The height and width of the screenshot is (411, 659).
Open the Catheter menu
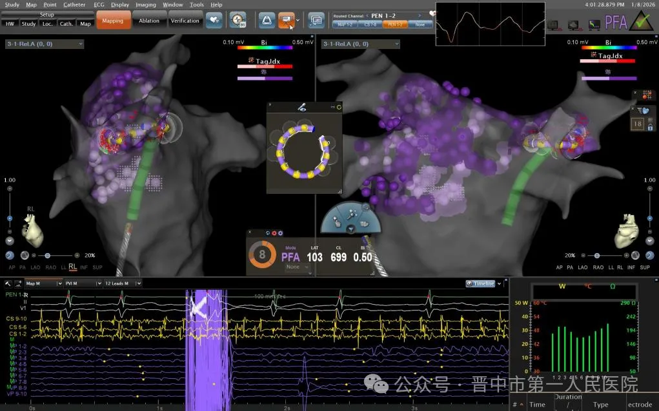[74, 5]
